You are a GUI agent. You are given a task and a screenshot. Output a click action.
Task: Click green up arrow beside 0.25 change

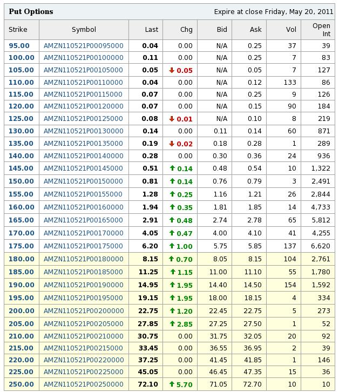172,194
